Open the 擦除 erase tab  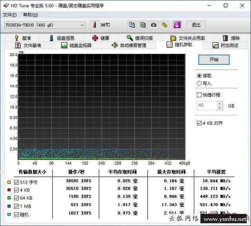(231, 38)
